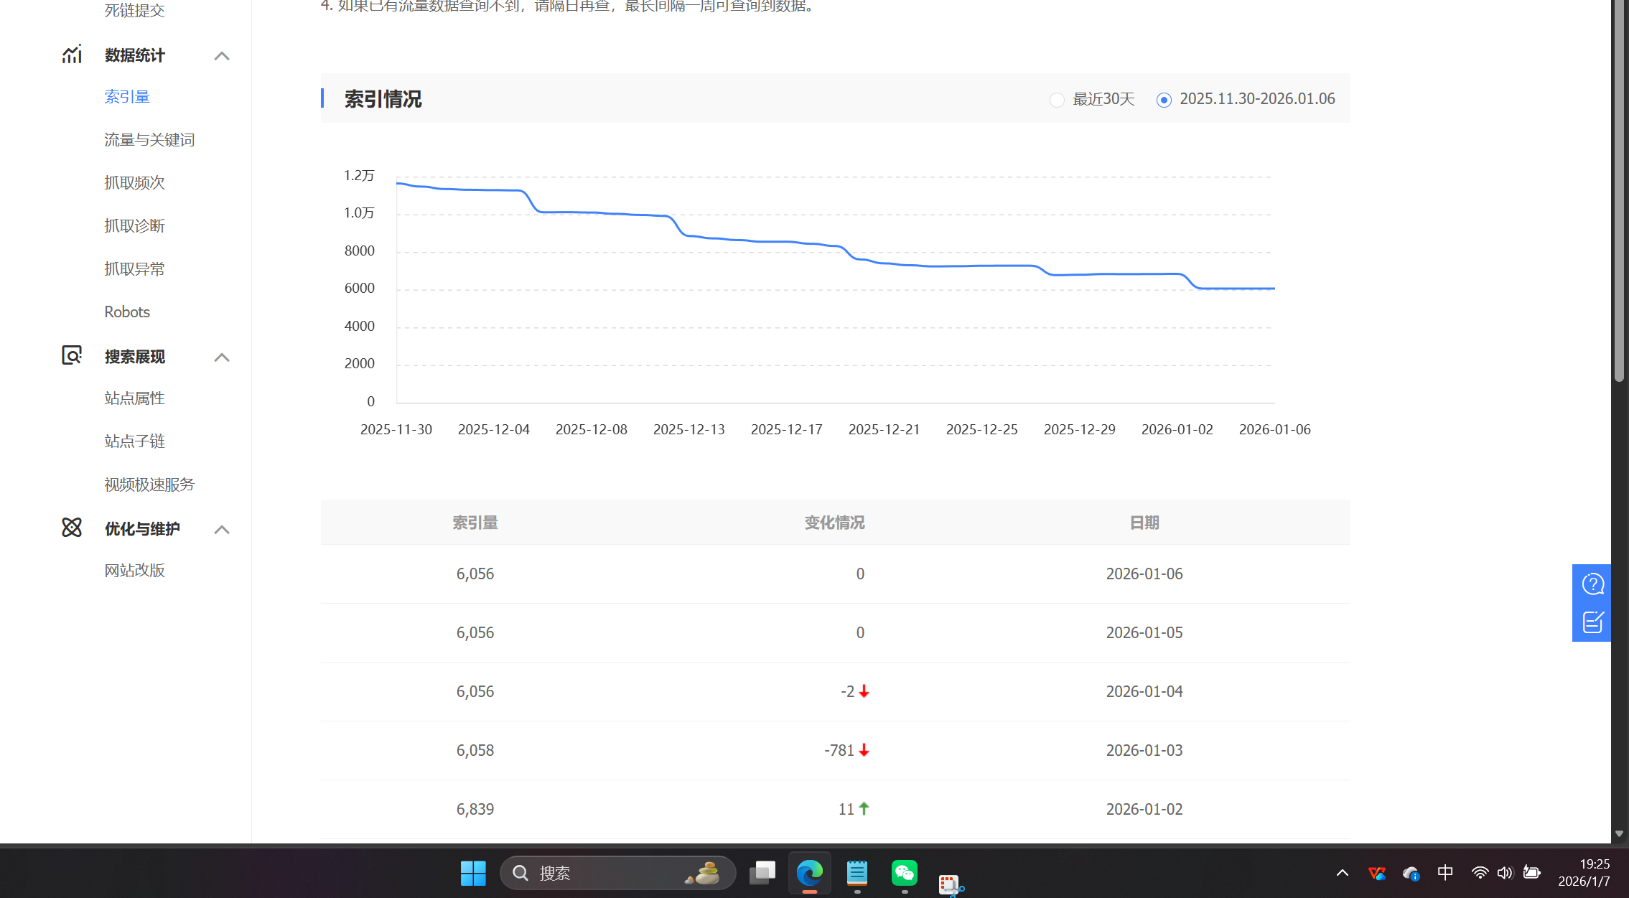
Task: Open the Notepad app on taskbar
Action: pos(856,873)
